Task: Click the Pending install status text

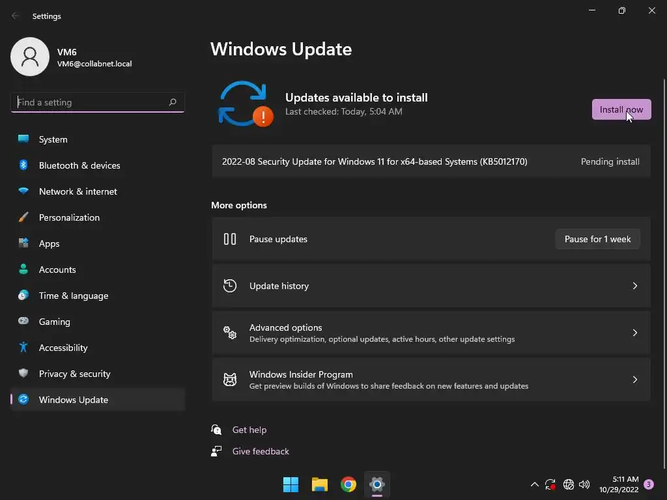Action: (x=610, y=161)
